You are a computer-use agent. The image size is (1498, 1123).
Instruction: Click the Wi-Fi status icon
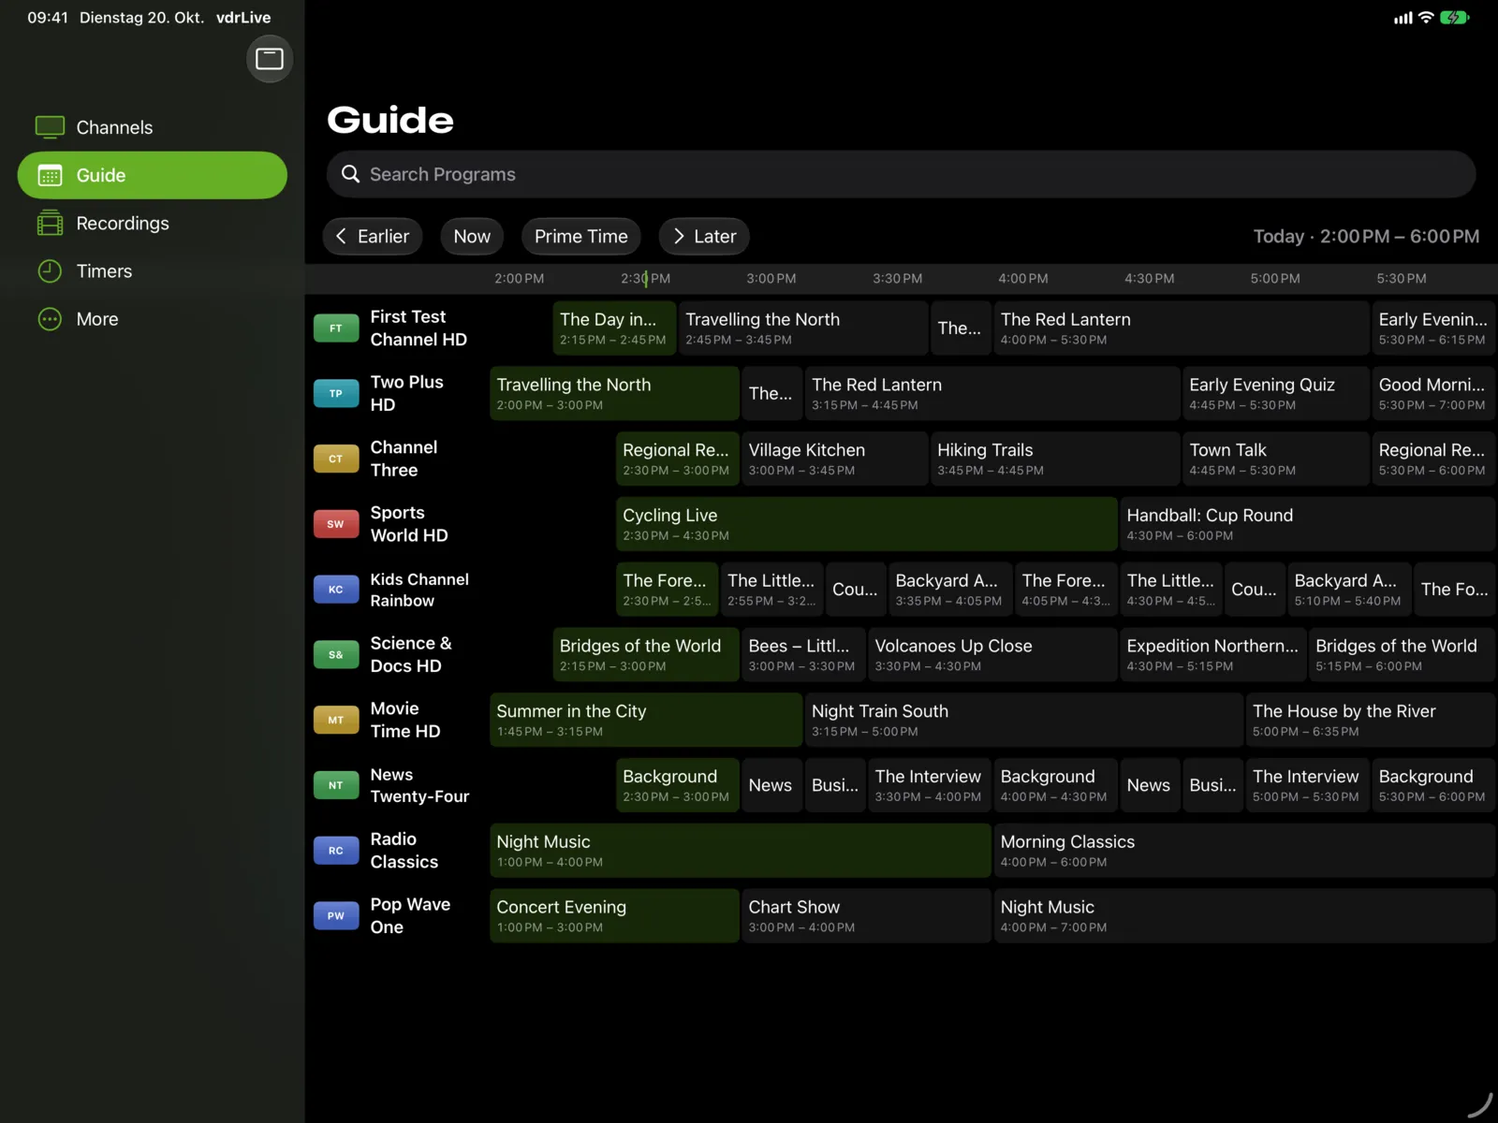point(1426,18)
